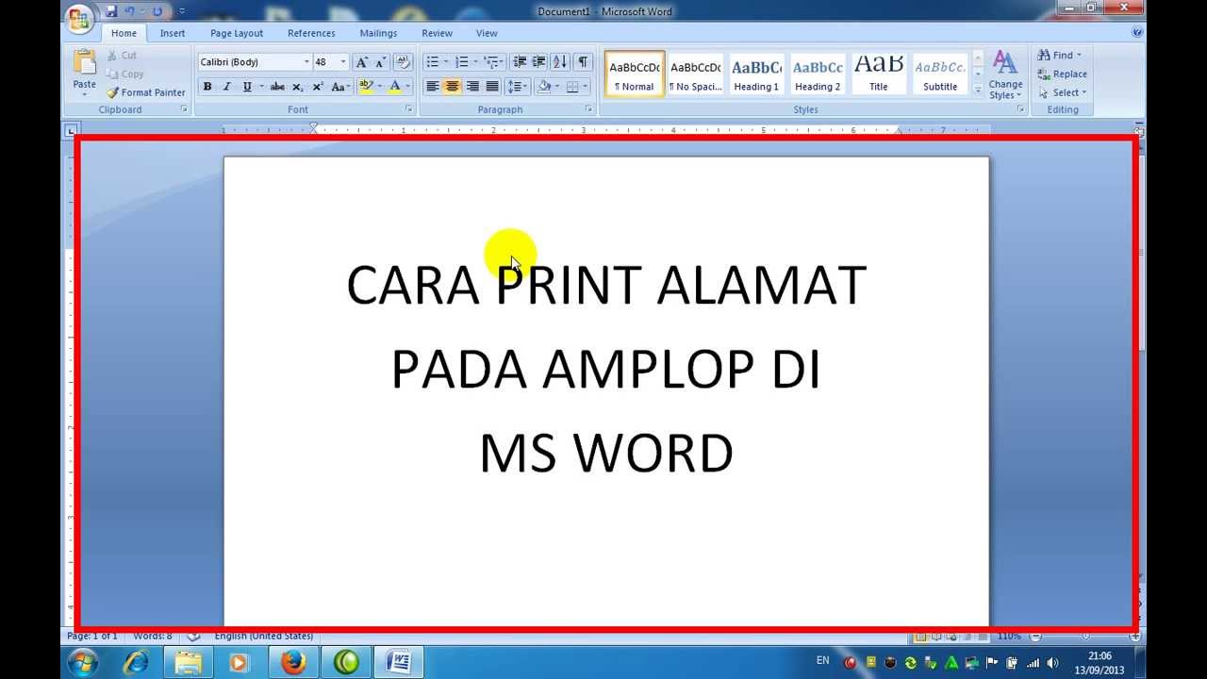The height and width of the screenshot is (679, 1207).
Task: Apply bulleted list
Action: [432, 62]
